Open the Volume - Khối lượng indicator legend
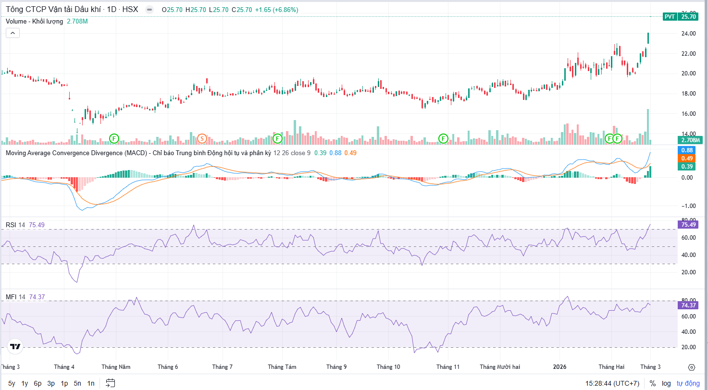The image size is (708, 390). (x=34, y=22)
